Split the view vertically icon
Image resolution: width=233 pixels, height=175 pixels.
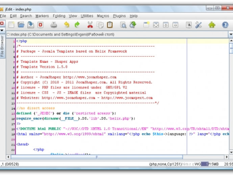click(x=175, y=25)
